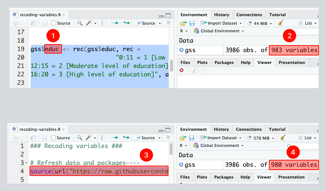
Task: Load workspace folder icon beside 44 MiB panel
Action: click(183, 23)
